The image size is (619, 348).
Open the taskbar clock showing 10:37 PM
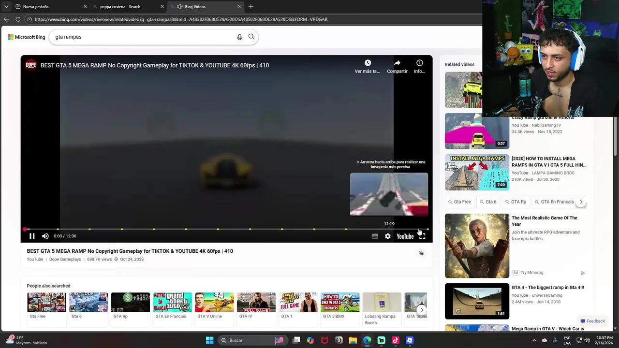pyautogui.click(x=604, y=340)
